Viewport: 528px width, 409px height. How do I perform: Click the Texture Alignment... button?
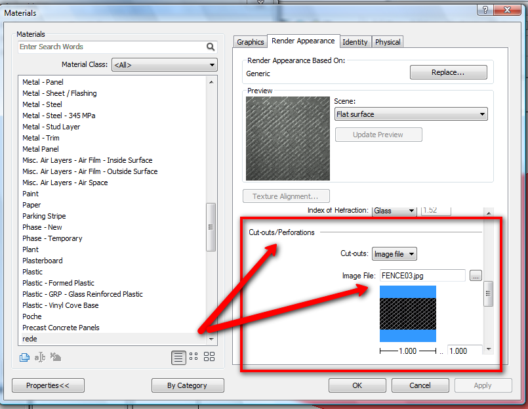[286, 196]
